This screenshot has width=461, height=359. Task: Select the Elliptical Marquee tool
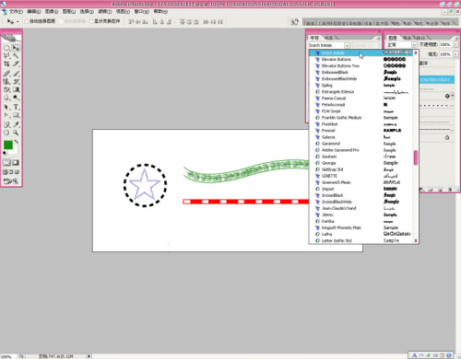pos(6,48)
